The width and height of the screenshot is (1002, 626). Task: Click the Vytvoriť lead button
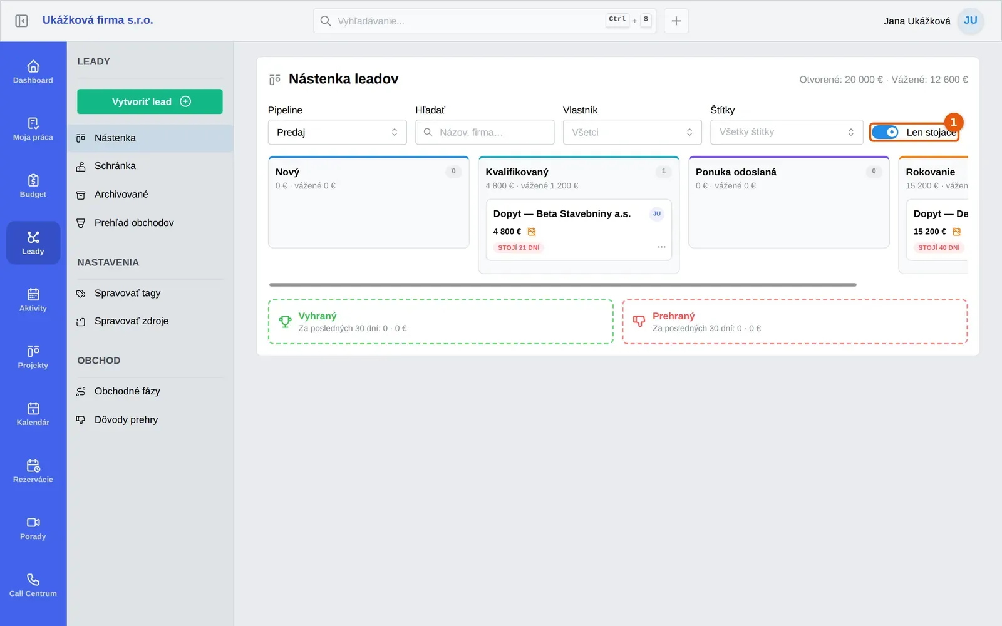[x=150, y=101]
